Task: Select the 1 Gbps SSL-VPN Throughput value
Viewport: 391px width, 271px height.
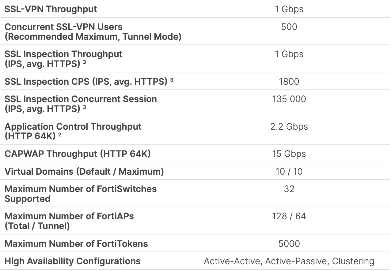Action: pos(289,9)
